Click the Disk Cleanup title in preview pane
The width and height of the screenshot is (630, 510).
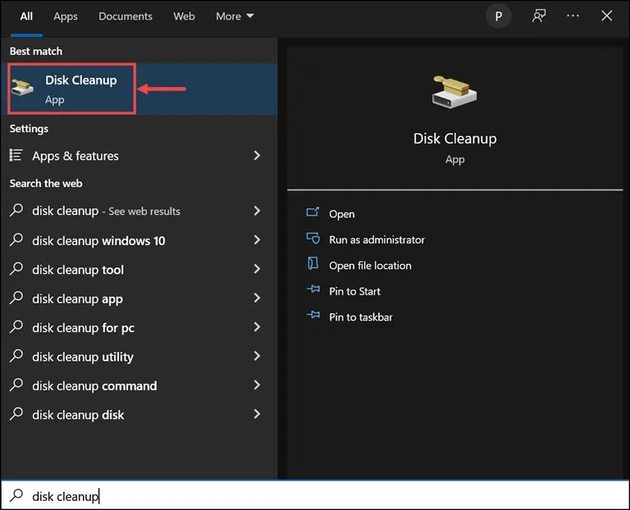pos(454,139)
